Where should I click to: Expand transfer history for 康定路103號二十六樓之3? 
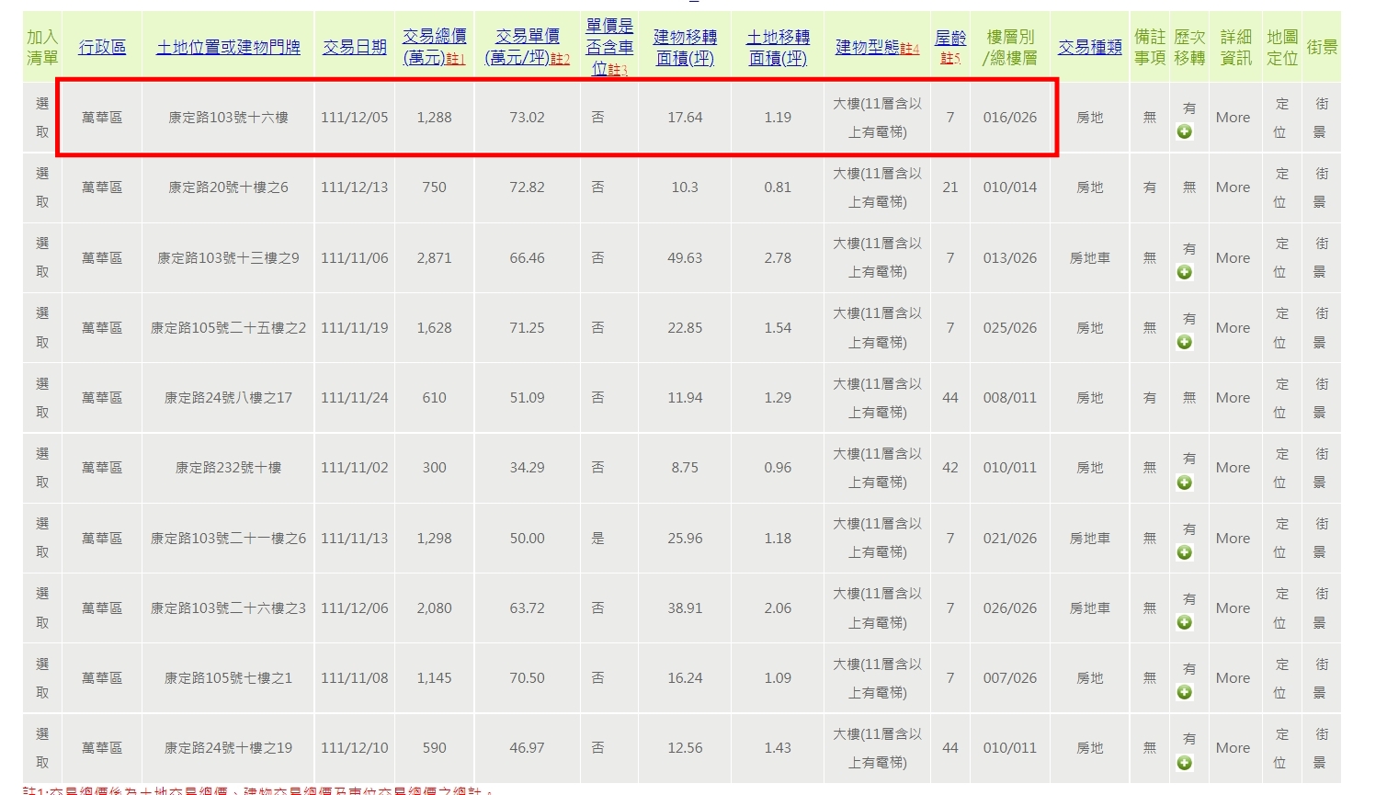tap(1185, 622)
